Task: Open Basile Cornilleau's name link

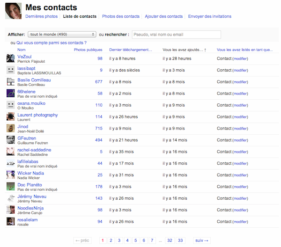Action: 34,80
